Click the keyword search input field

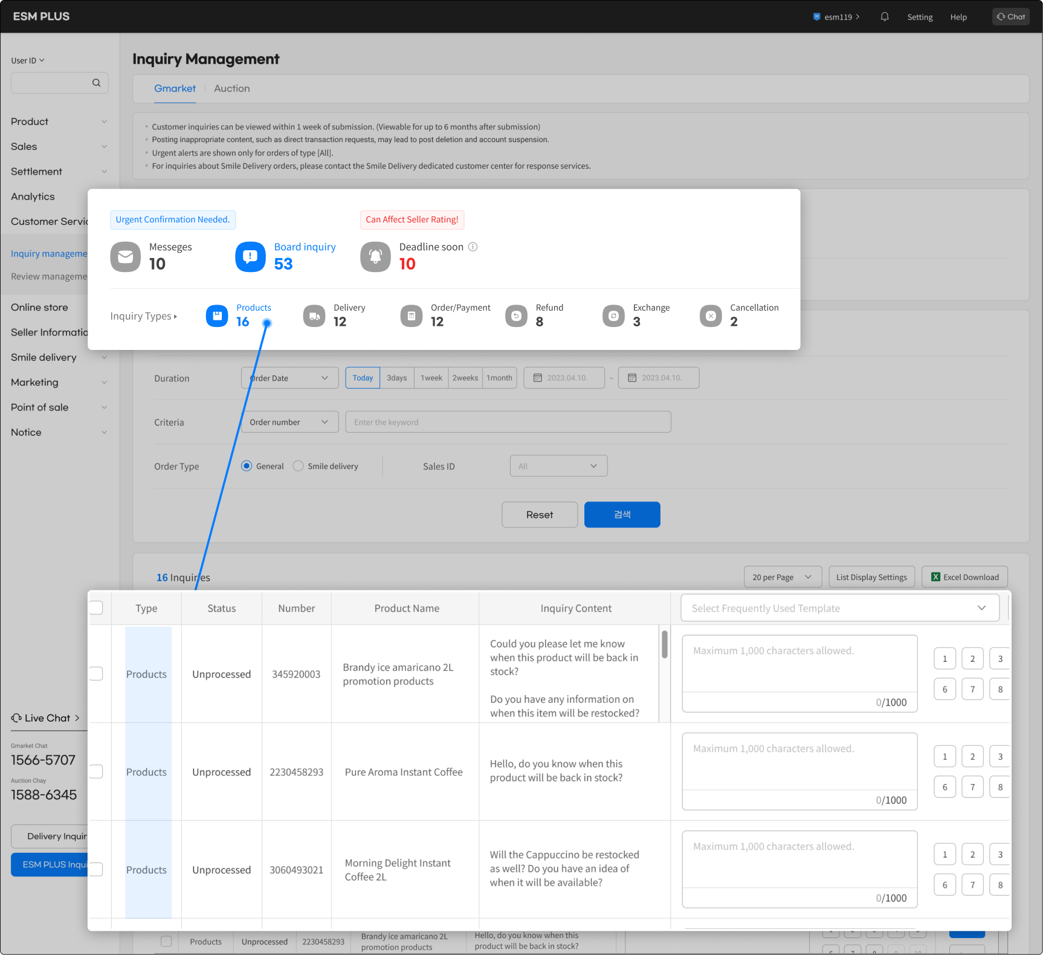coord(508,422)
